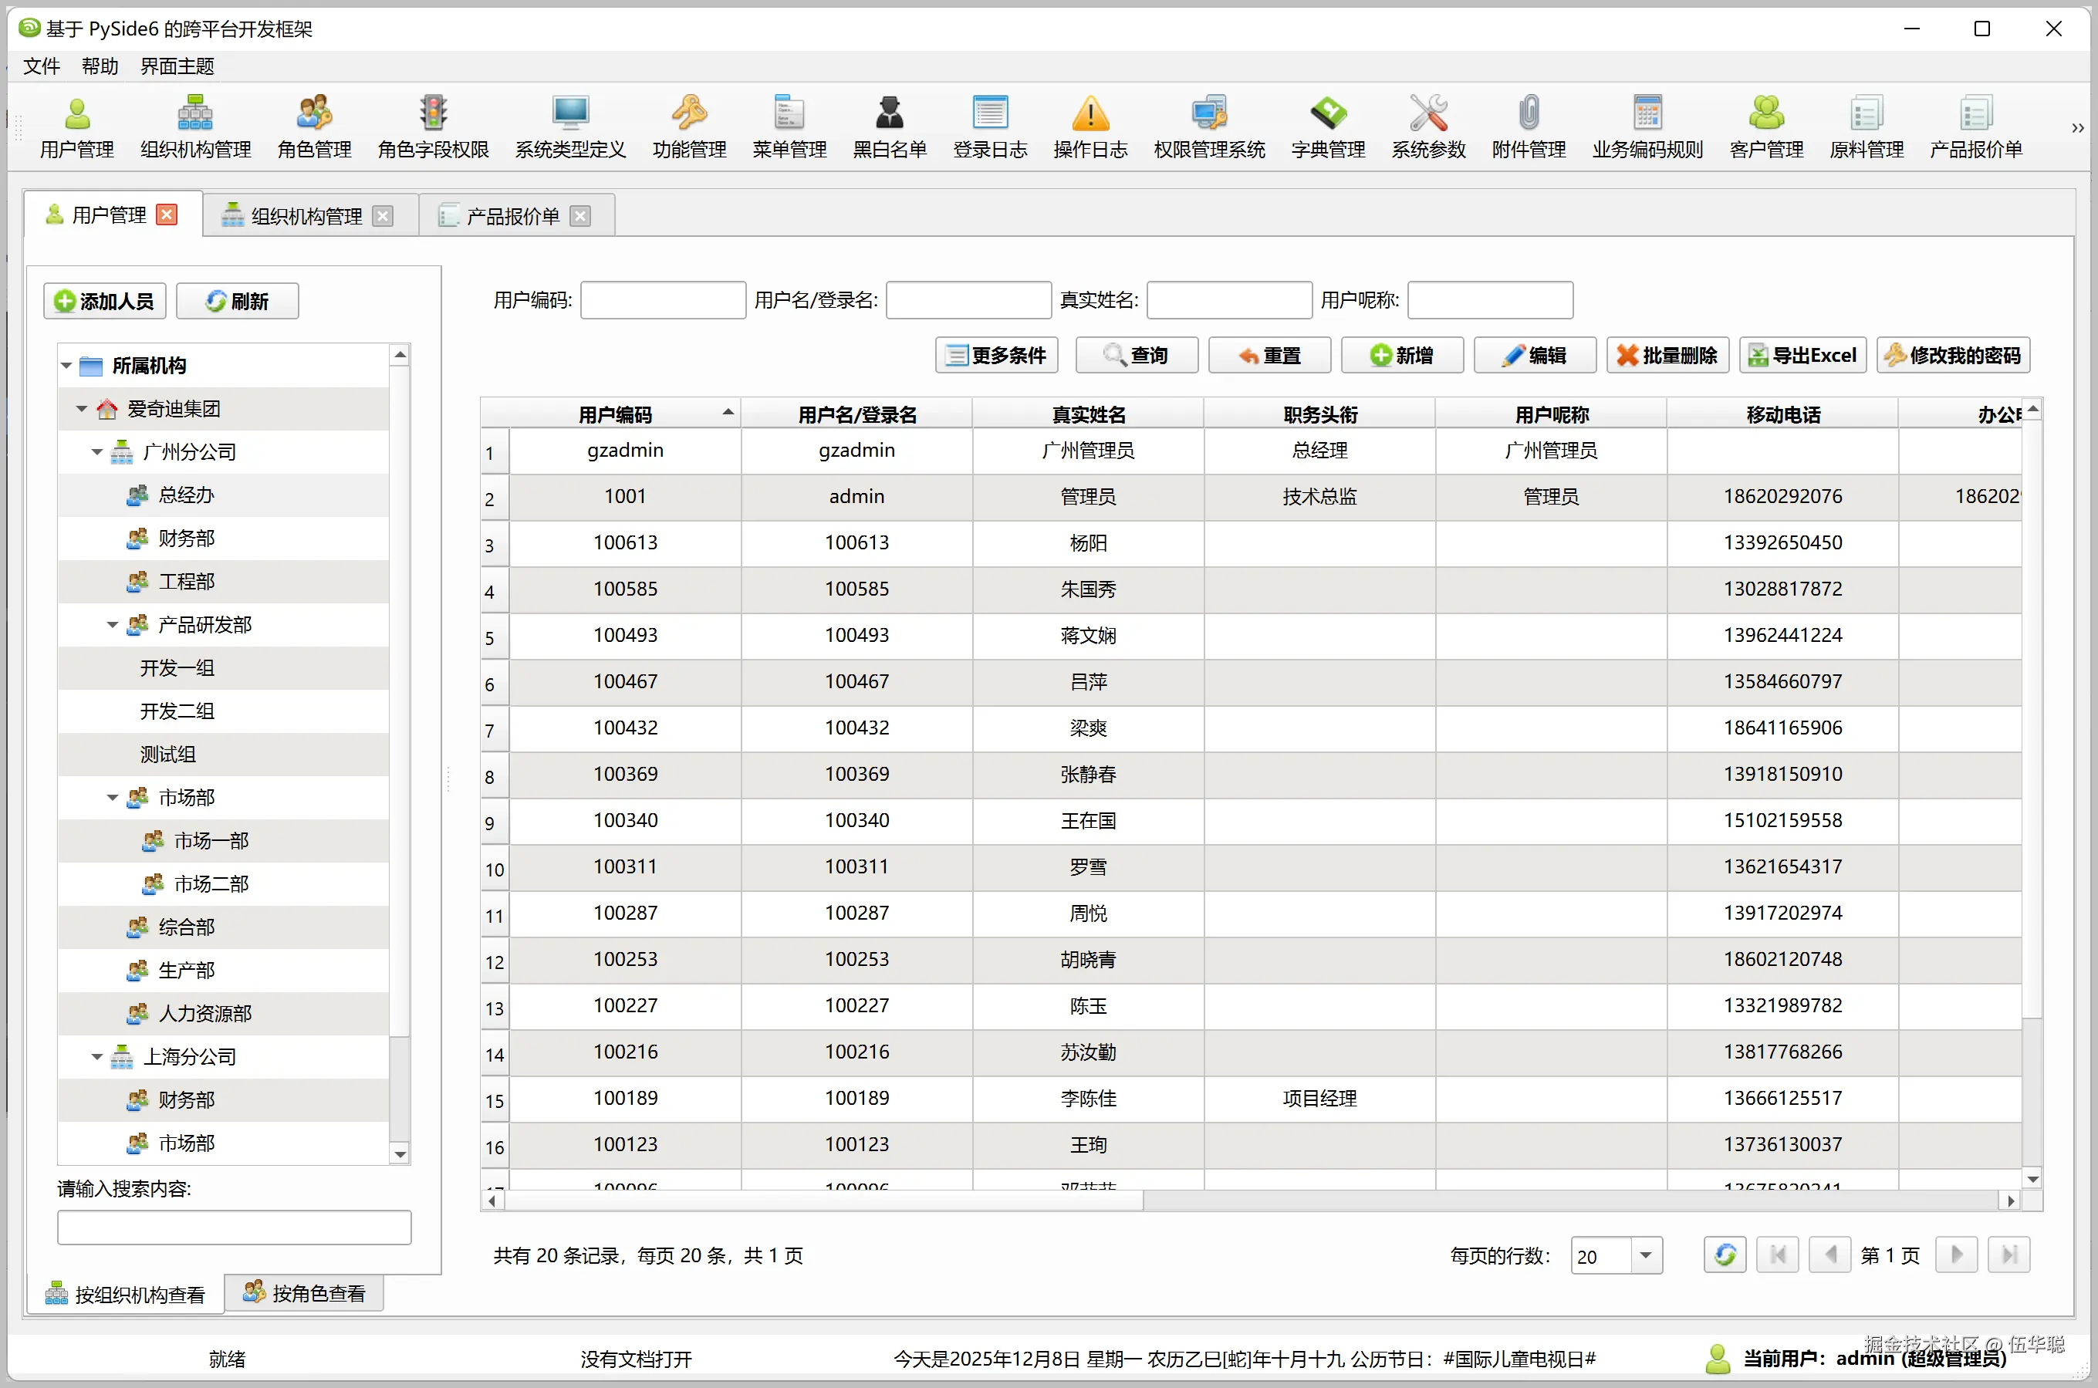The height and width of the screenshot is (1388, 2098).
Task: Expand hidden toolbar items chevron
Action: click(x=2076, y=128)
